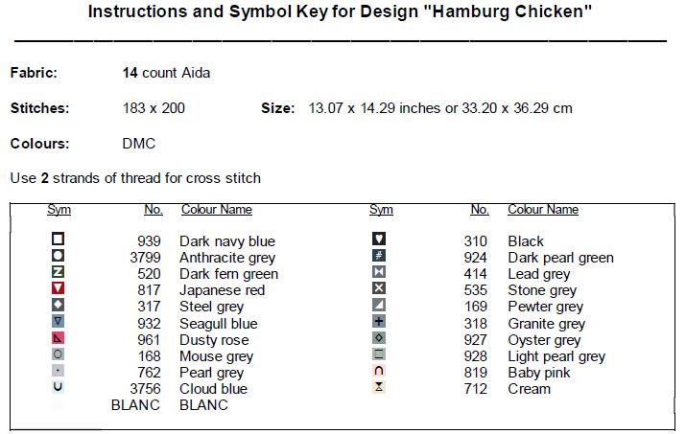
Task: Click the Black thread symbol icon
Action: click(379, 239)
